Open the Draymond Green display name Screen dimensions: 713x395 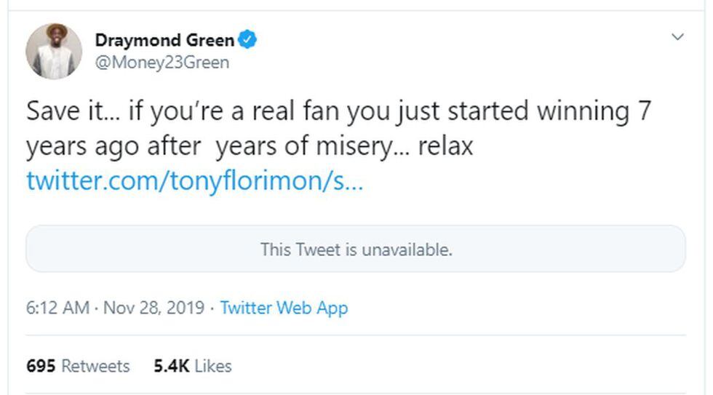point(164,40)
